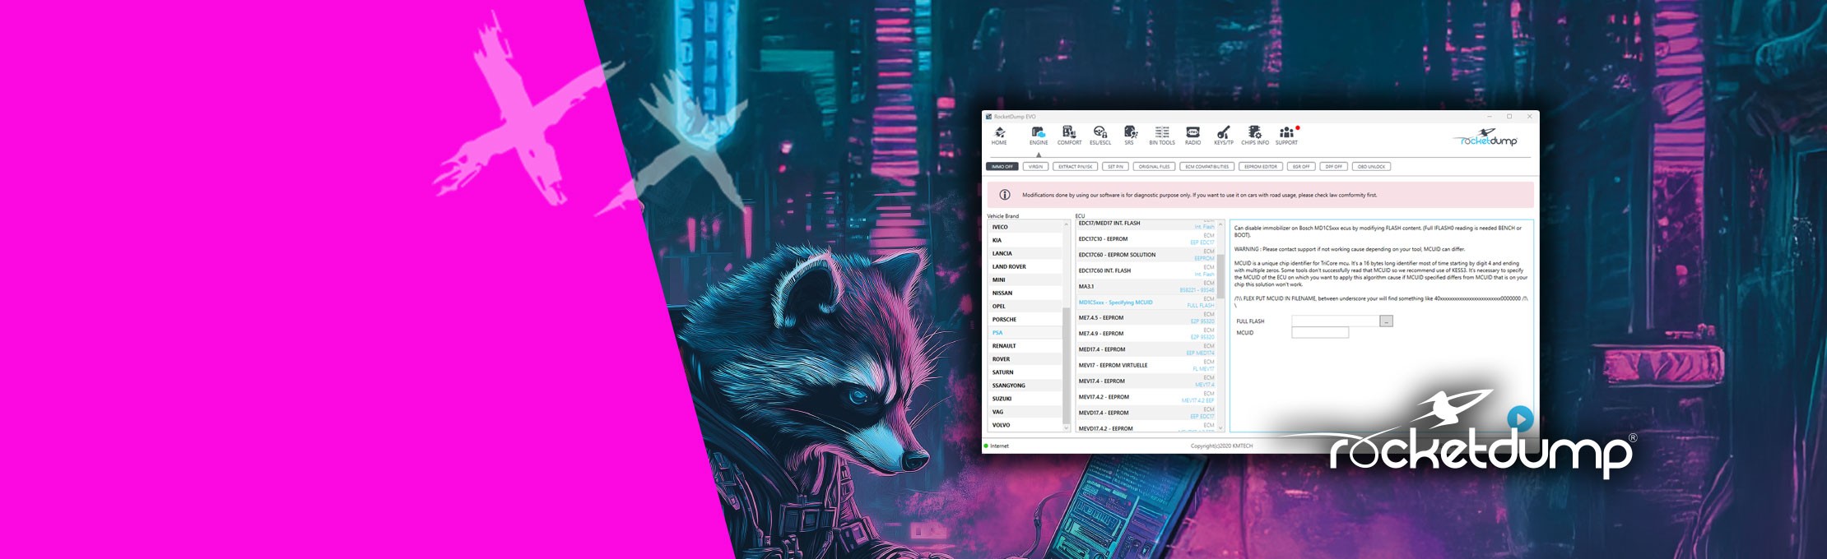
Task: Select NISSAN brand
Action: click(1025, 293)
